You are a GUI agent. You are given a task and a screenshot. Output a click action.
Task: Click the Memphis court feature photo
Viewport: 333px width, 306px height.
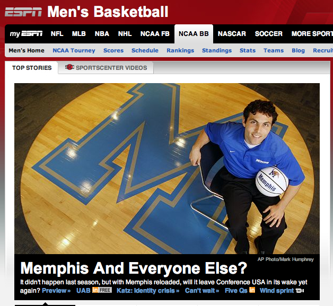click(x=167, y=168)
